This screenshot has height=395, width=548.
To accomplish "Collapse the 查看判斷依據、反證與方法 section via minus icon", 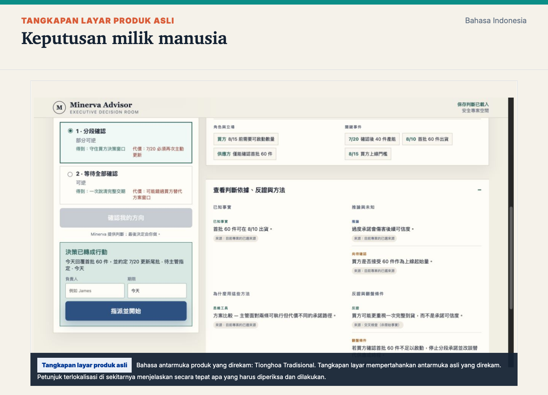I will [479, 190].
